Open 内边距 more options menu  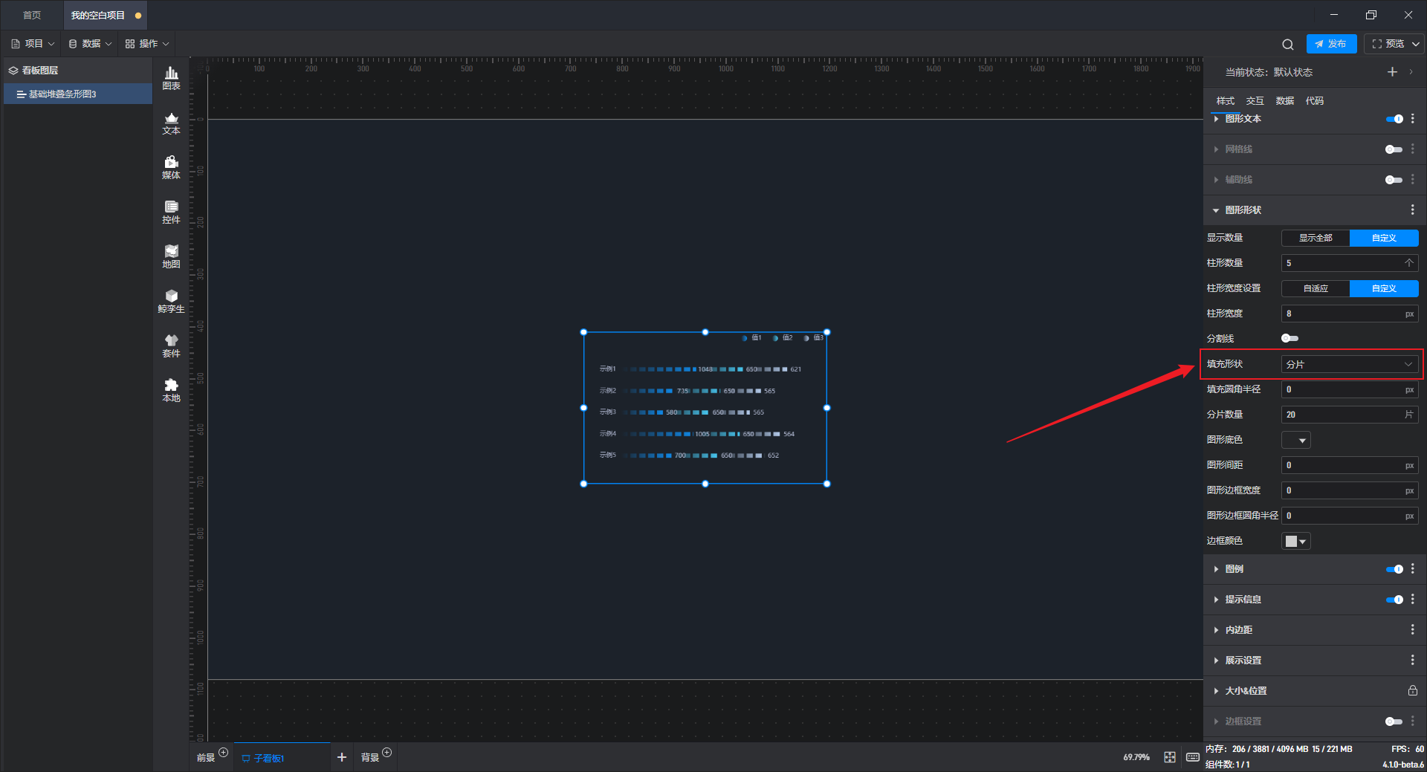[1413, 630]
